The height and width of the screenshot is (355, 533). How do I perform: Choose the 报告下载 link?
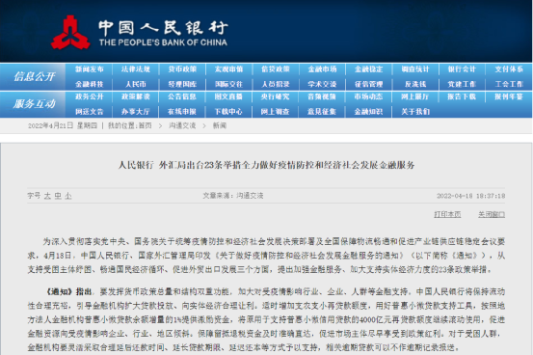pyautogui.click(x=462, y=96)
